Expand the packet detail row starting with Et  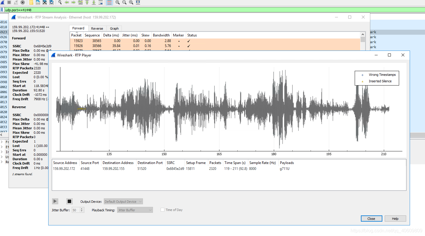point(2,147)
